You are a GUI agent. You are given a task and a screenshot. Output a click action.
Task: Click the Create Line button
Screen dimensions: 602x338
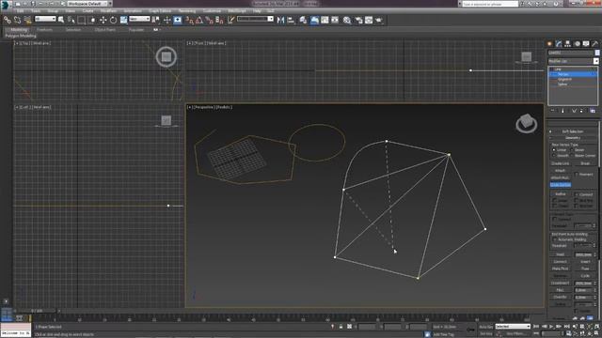point(560,163)
